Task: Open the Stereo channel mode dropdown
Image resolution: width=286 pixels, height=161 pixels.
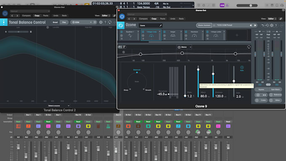Action: [x=184, y=47]
